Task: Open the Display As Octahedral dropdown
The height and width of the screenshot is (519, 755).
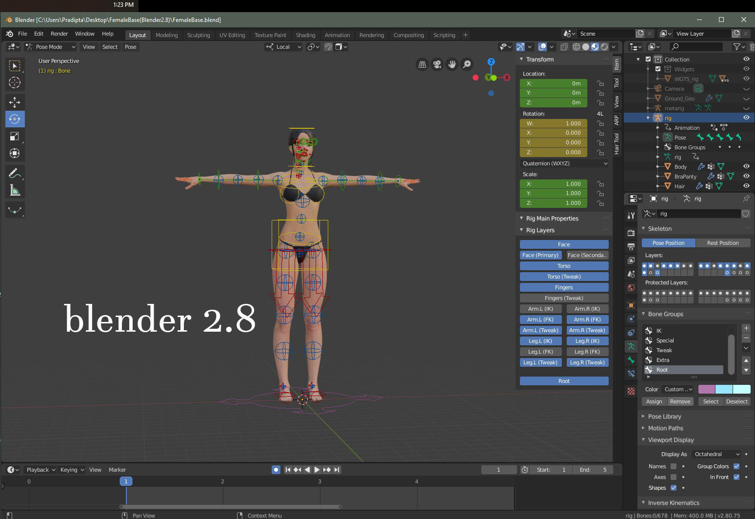Action: [x=716, y=454]
